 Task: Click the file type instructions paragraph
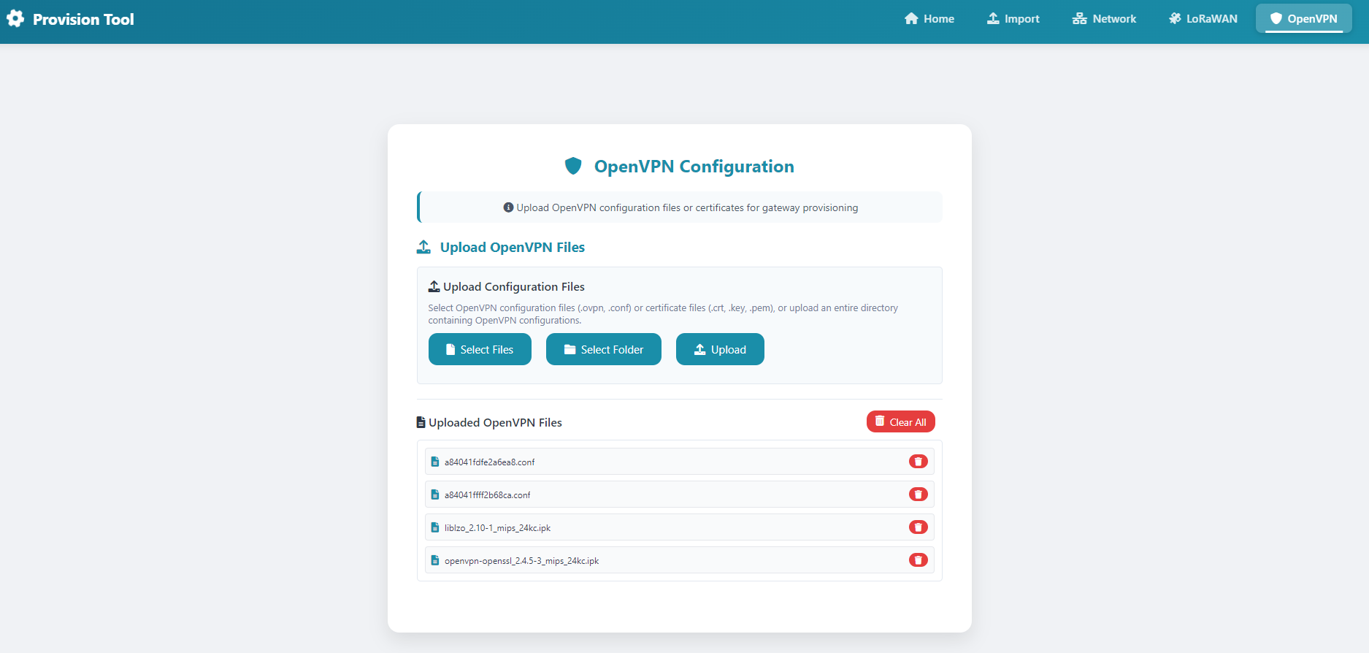[663, 314]
